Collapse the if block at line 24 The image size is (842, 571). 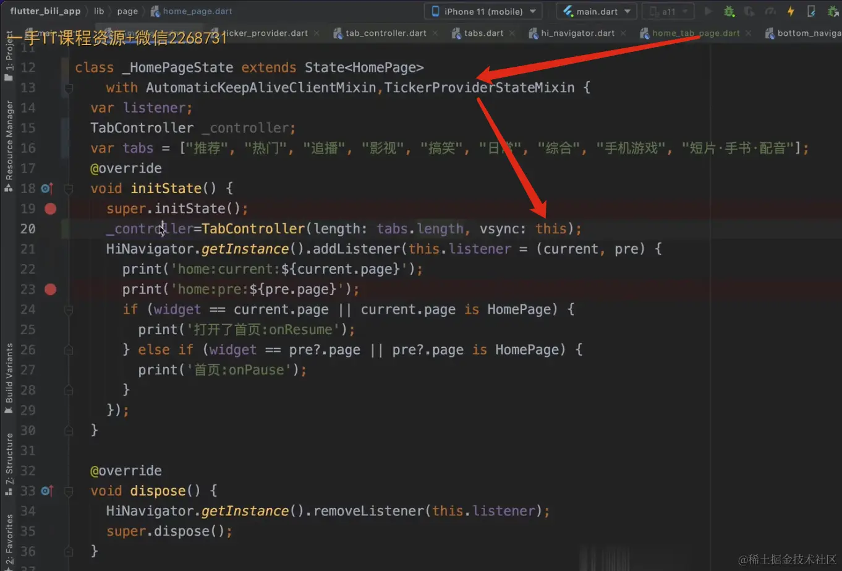[x=69, y=309]
